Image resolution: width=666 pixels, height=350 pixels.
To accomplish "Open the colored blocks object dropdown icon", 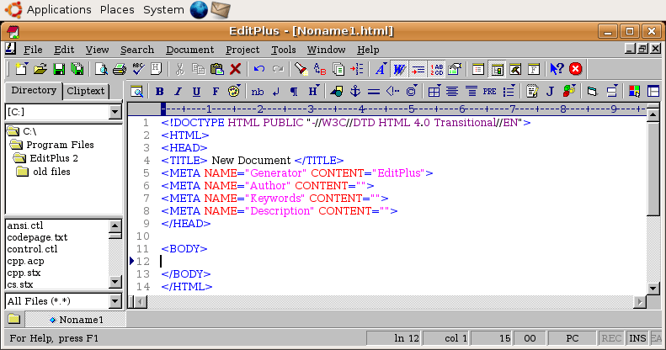I will pos(568,91).
